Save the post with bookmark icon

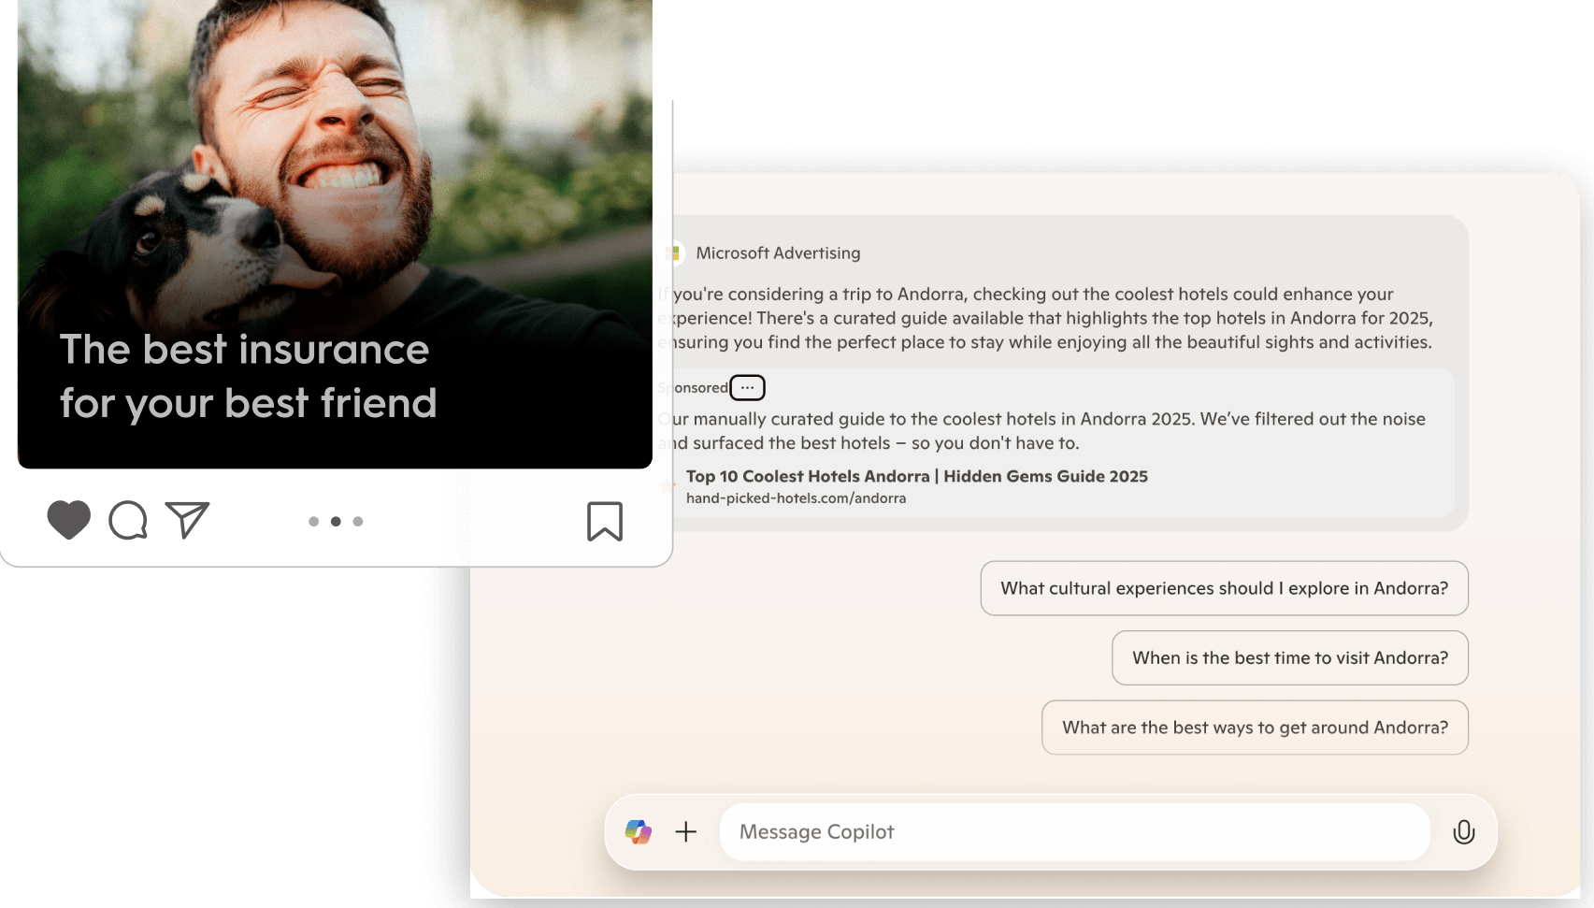click(604, 521)
